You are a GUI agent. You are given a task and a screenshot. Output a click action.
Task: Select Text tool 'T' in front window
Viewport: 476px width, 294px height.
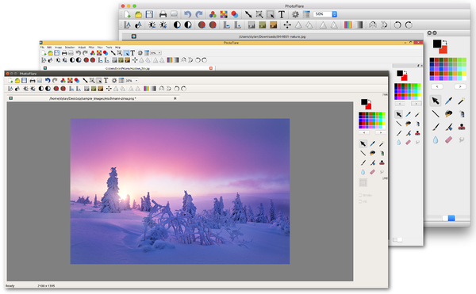[106, 81]
